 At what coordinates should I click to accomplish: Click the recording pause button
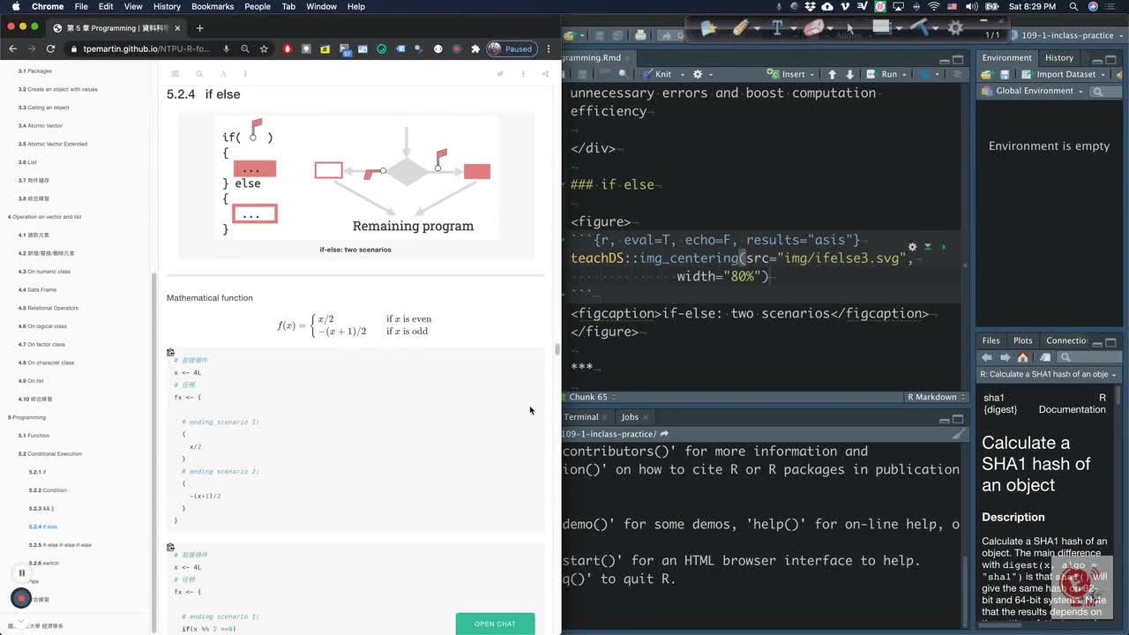point(21,573)
